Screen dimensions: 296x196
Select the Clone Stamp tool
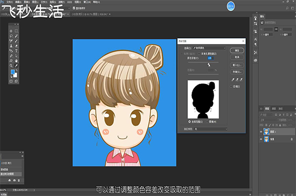(x=11, y=46)
